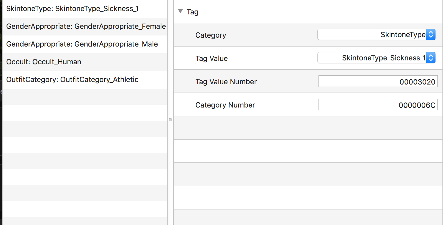Collapse the Tag disclosure triangle
Screen dimensions: 443x225
[x=180, y=11]
